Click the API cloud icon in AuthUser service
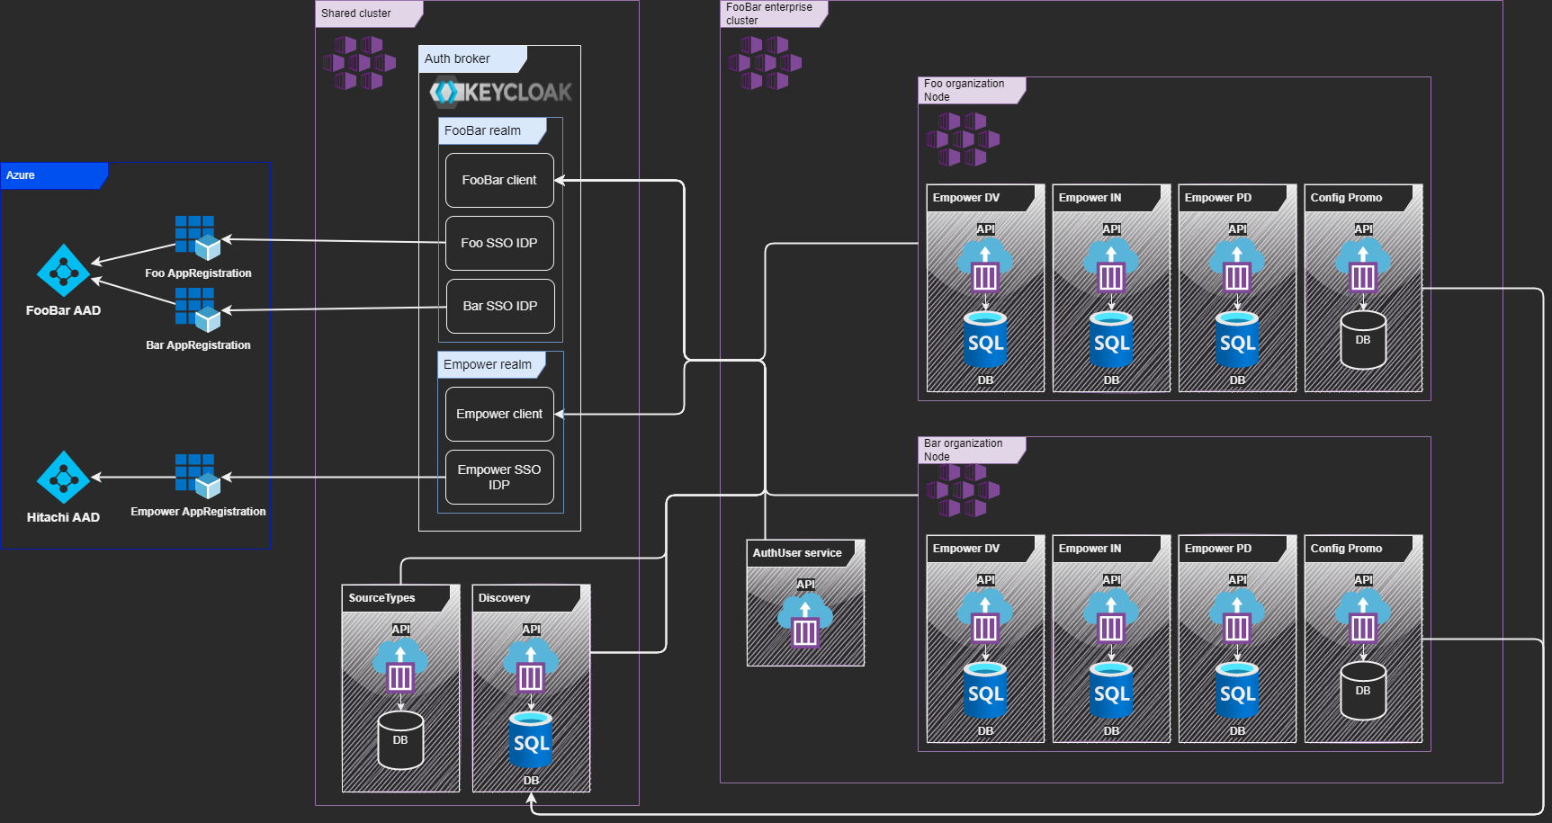Viewport: 1552px width, 823px height. coord(805,621)
